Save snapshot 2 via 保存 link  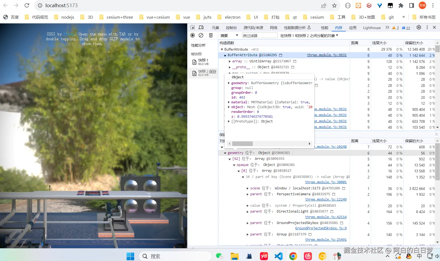coord(213,71)
